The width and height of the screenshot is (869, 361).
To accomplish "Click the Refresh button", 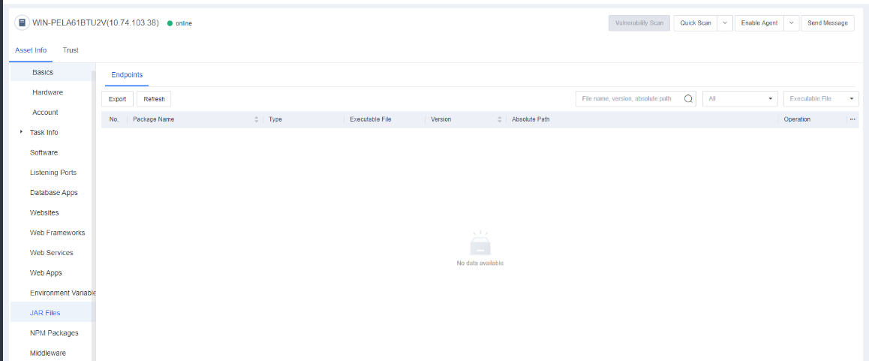I will pyautogui.click(x=154, y=99).
